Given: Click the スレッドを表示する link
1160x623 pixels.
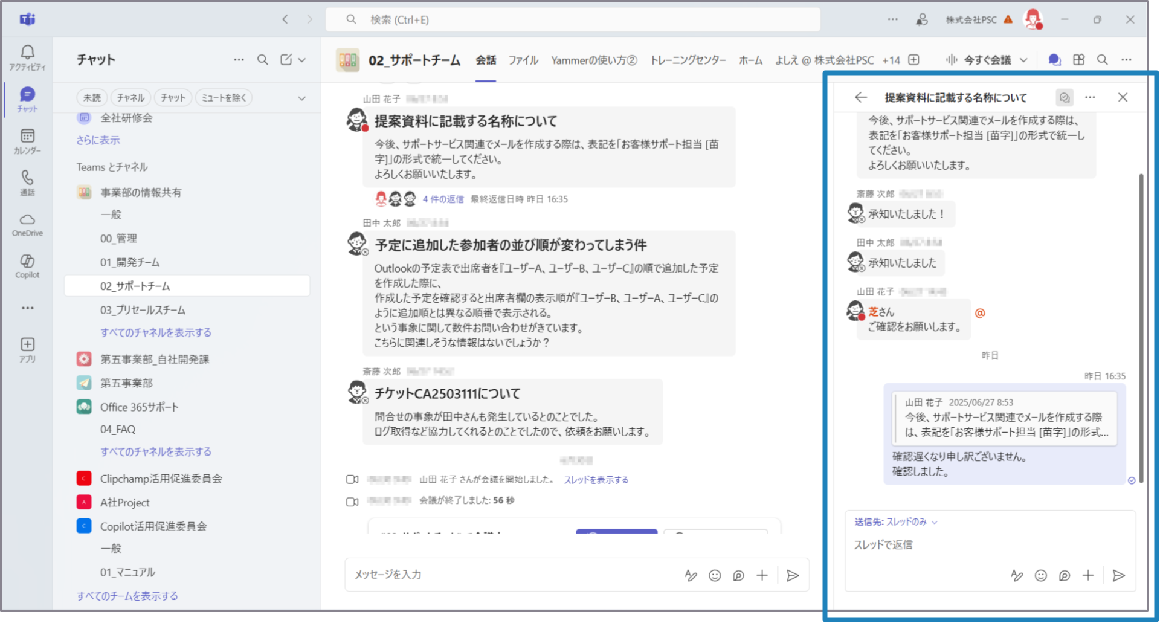Looking at the screenshot, I should point(596,480).
